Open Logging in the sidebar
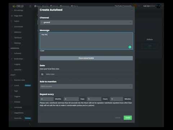This screenshot has width=173, height=130. tap(17, 64)
